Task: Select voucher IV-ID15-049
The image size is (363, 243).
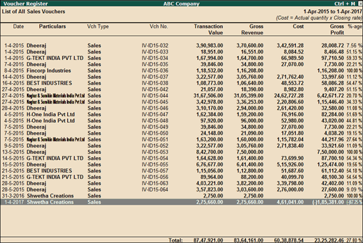Action: pos(155,127)
